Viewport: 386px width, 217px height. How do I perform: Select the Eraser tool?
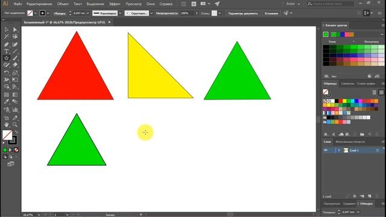[x=15, y=65]
